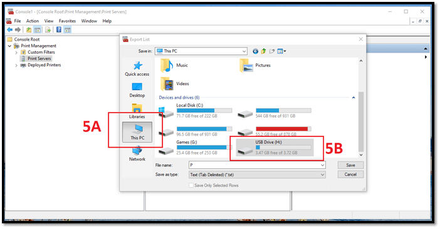Select the USB Drive (H:)
The width and height of the screenshot is (440, 229).
(x=275, y=148)
